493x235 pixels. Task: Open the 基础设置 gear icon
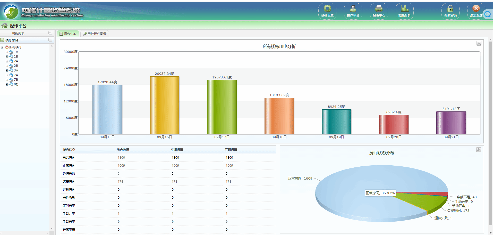pyautogui.click(x=327, y=11)
